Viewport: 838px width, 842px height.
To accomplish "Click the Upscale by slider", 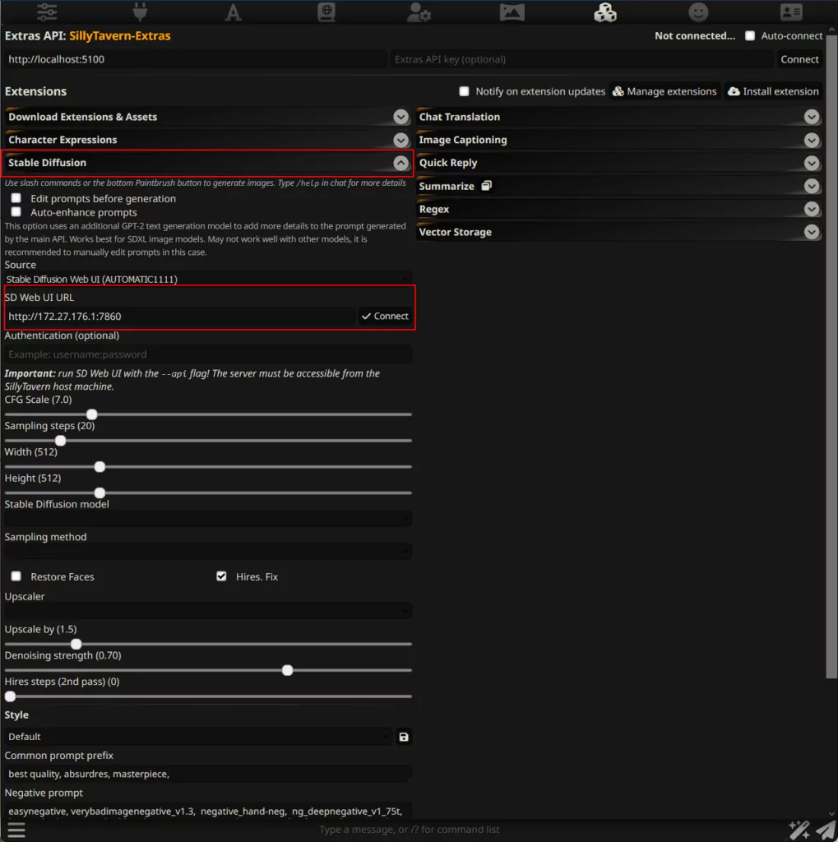I will [207, 644].
